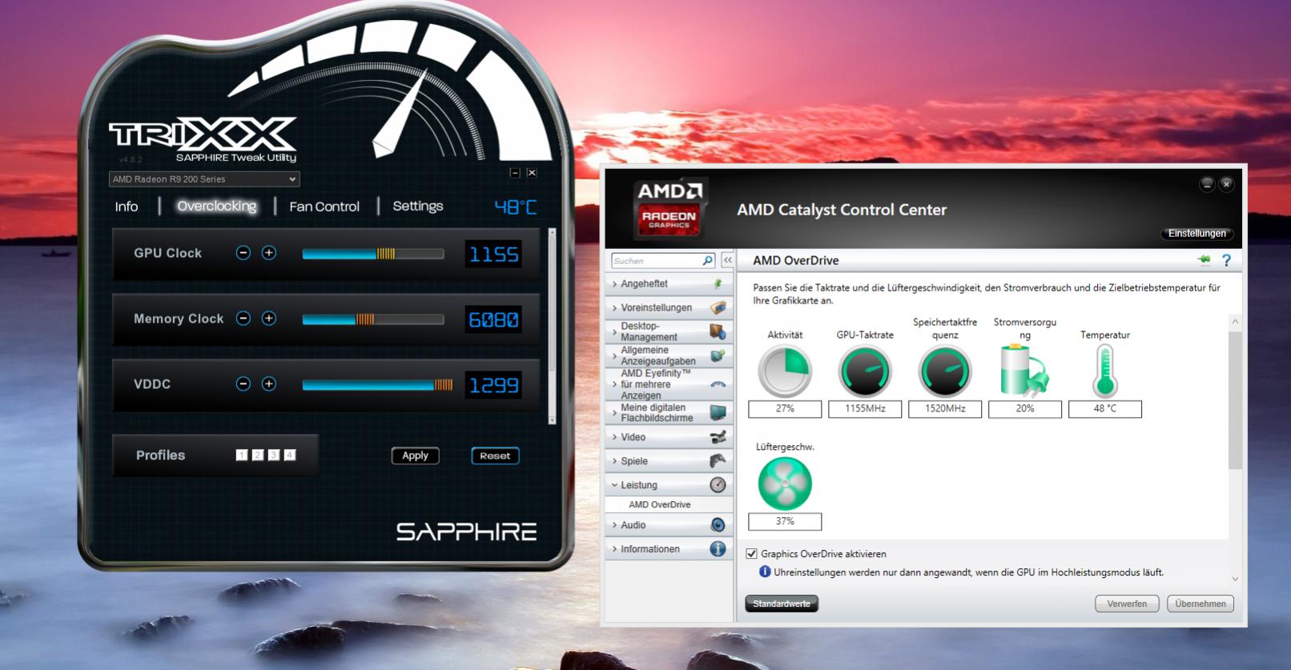Screen dimensions: 1291x670
Task: Click the Eyefinity multi-display icon
Action: click(718, 385)
